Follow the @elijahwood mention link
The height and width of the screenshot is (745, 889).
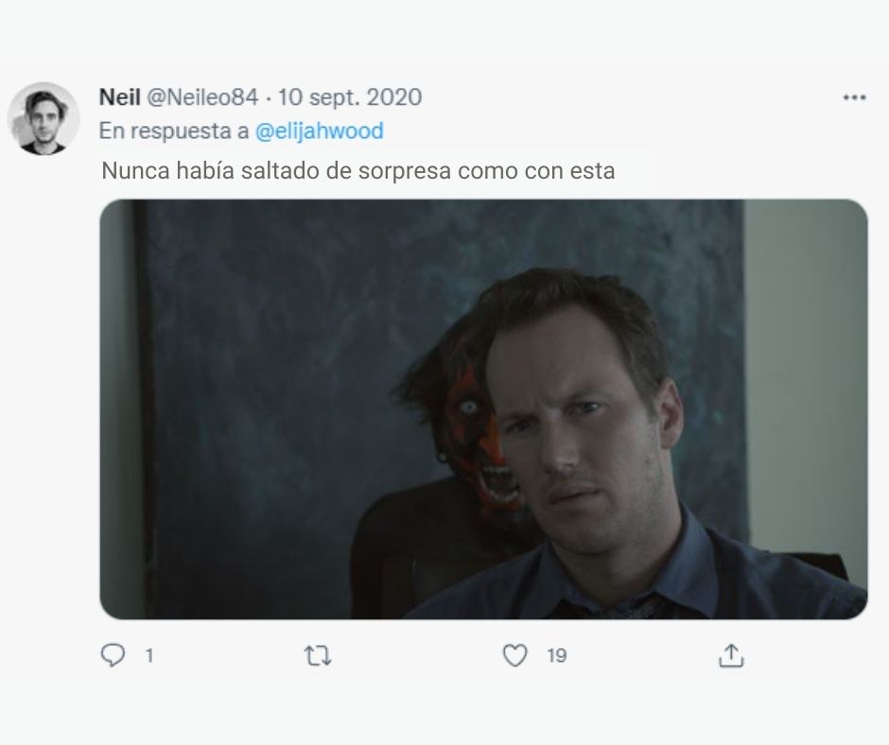320,131
